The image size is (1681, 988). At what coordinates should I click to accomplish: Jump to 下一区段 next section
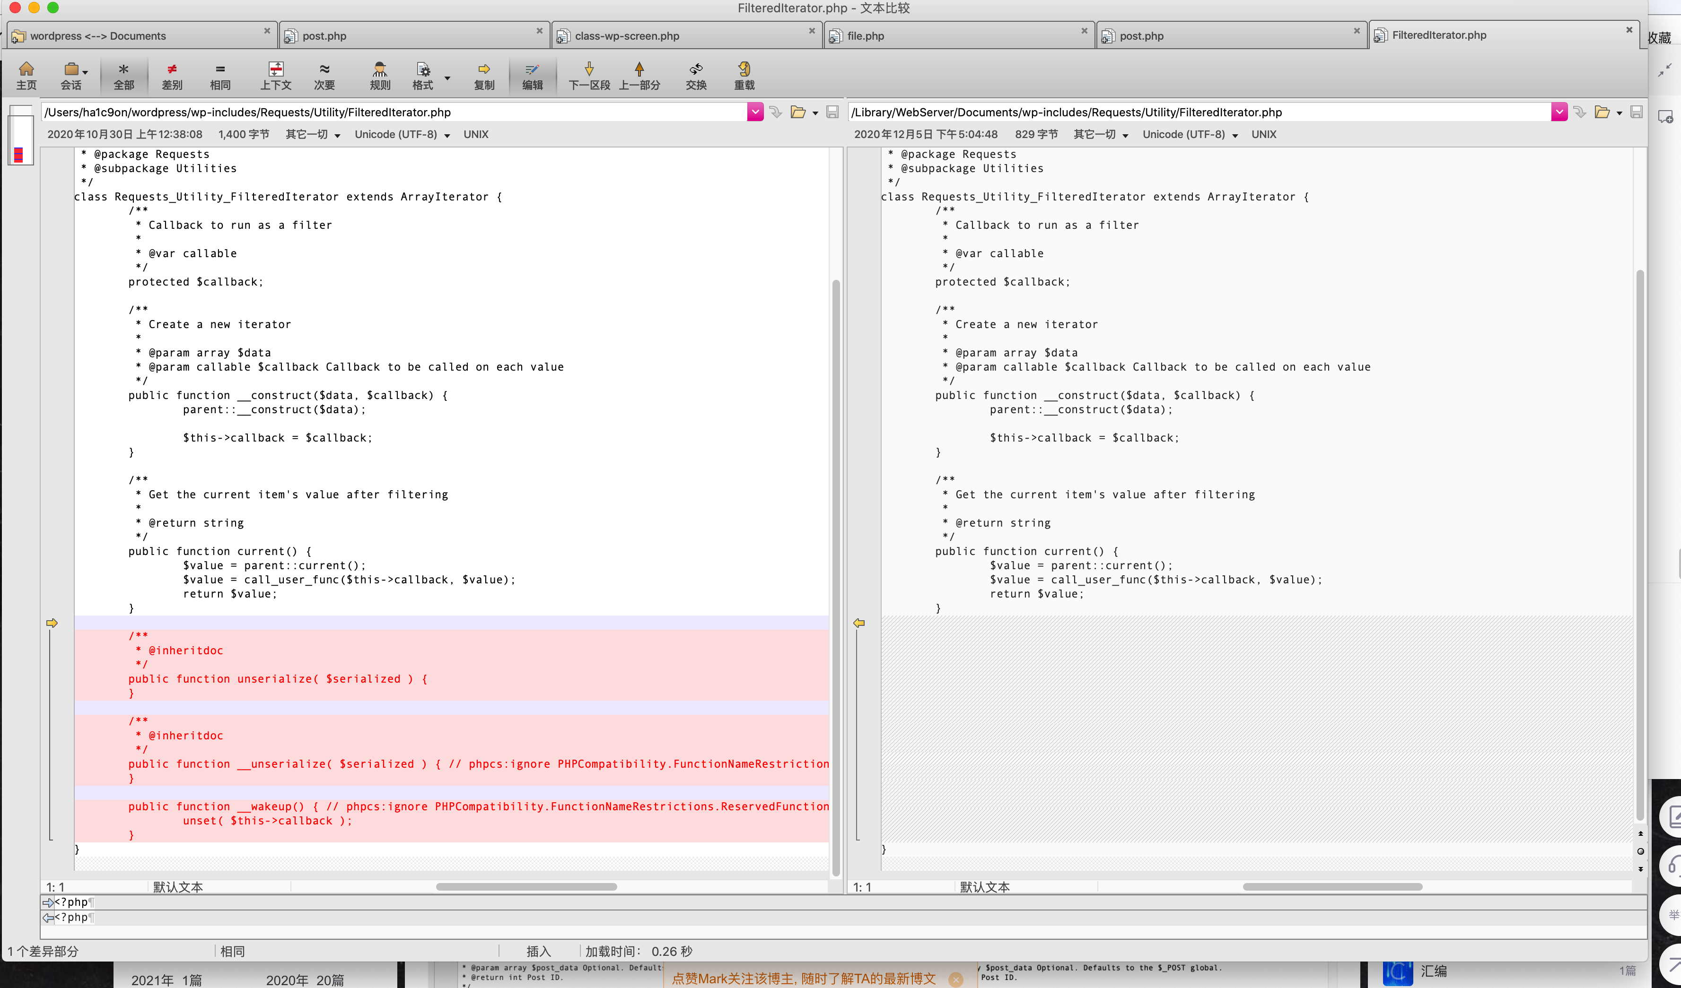click(x=589, y=76)
